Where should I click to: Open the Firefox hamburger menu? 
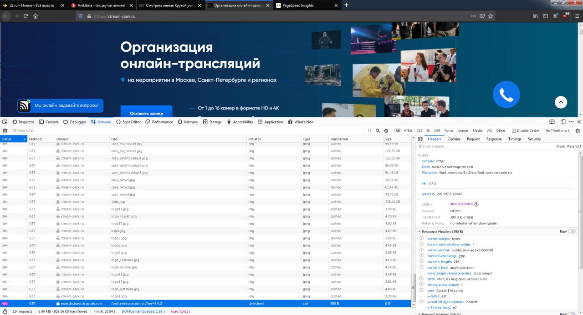(x=577, y=16)
